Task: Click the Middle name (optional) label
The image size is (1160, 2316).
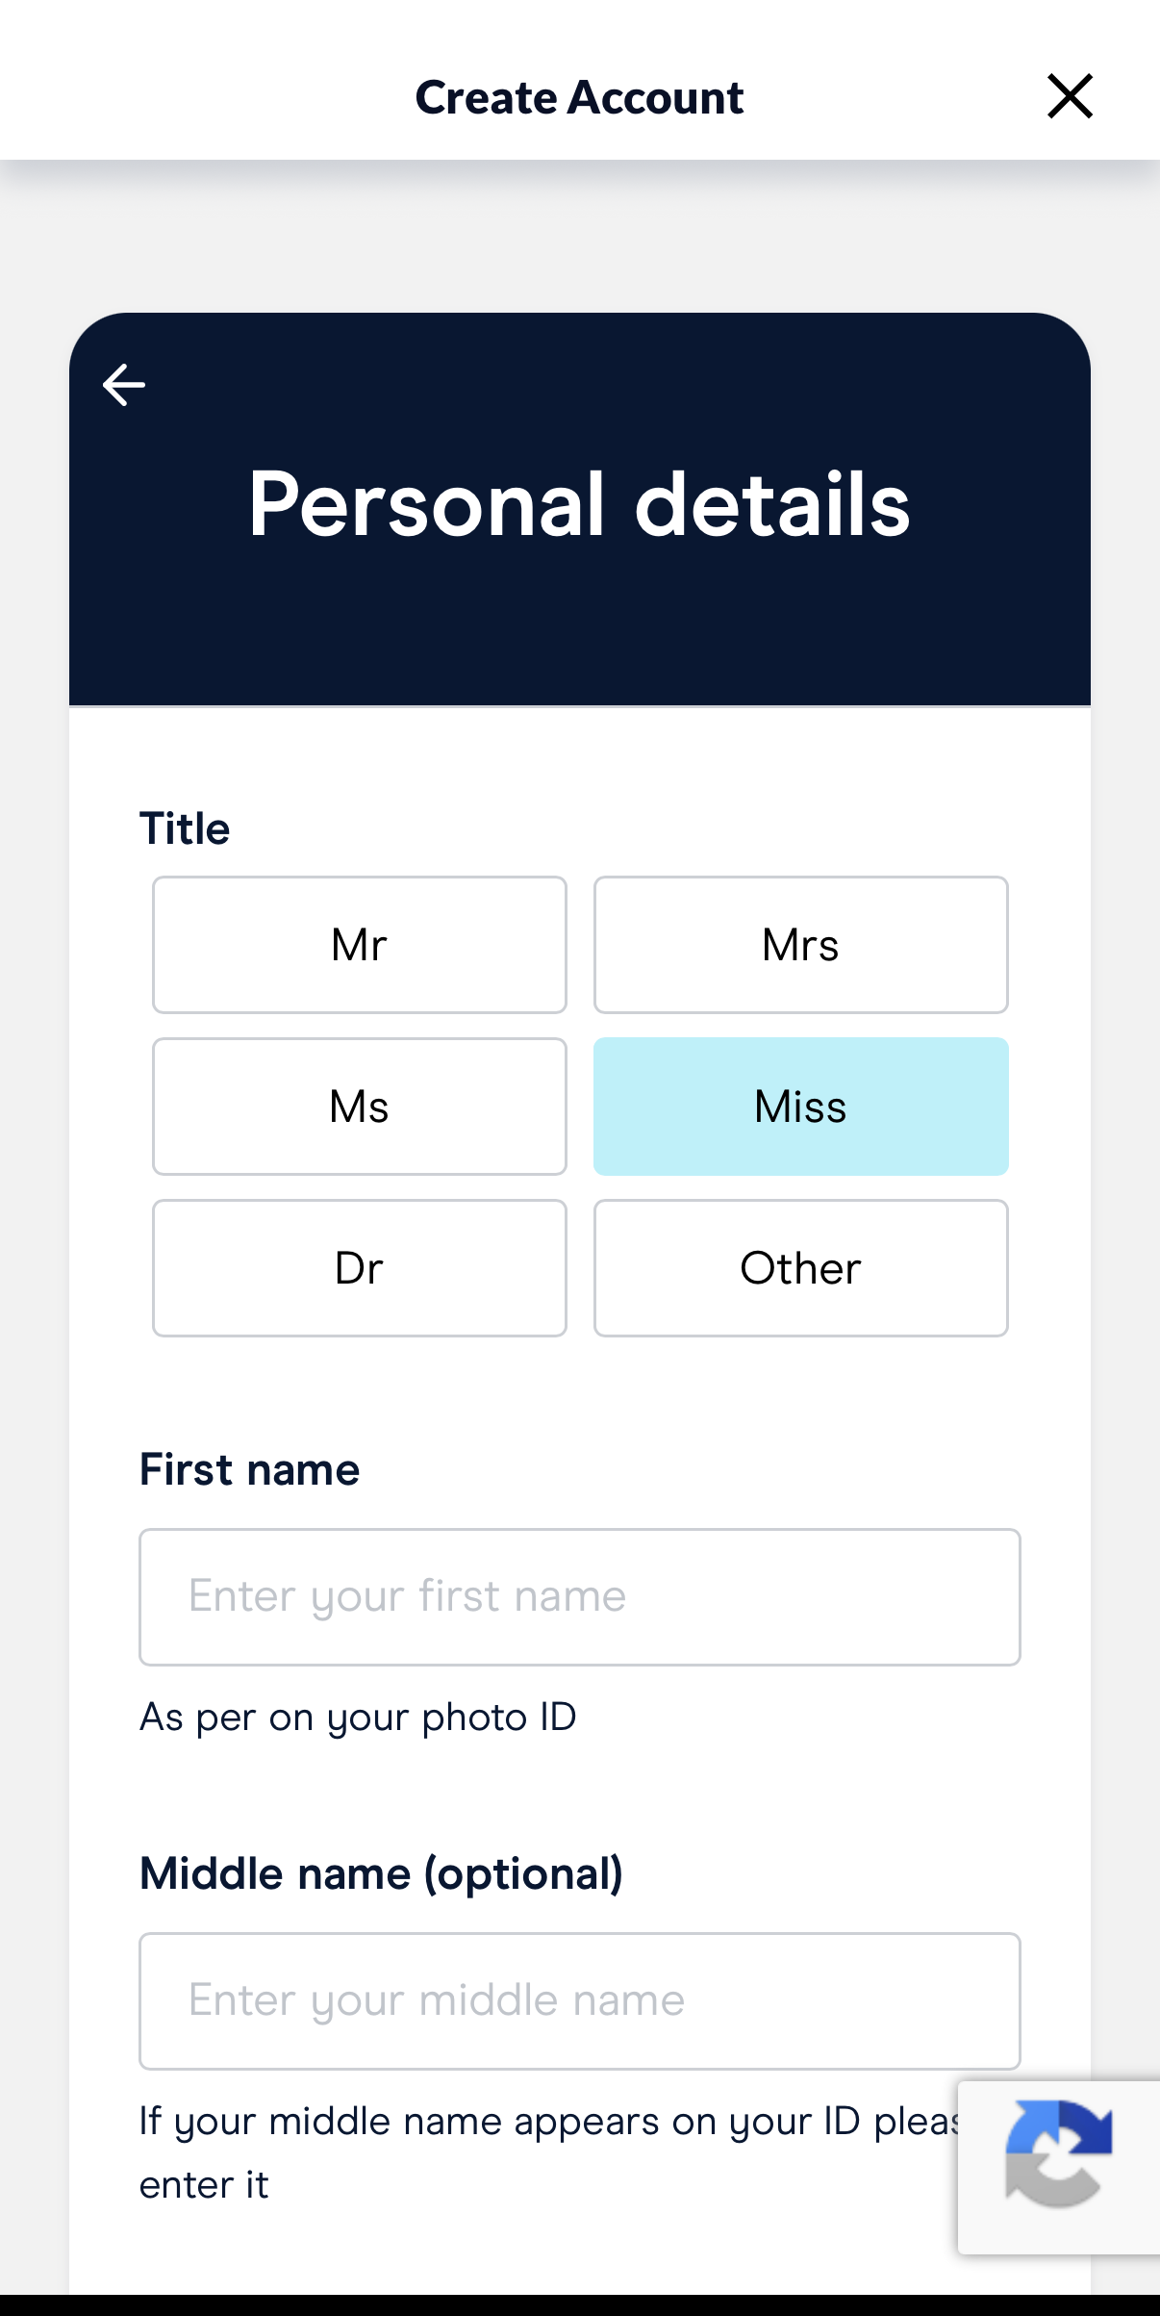Action: coord(381,1873)
